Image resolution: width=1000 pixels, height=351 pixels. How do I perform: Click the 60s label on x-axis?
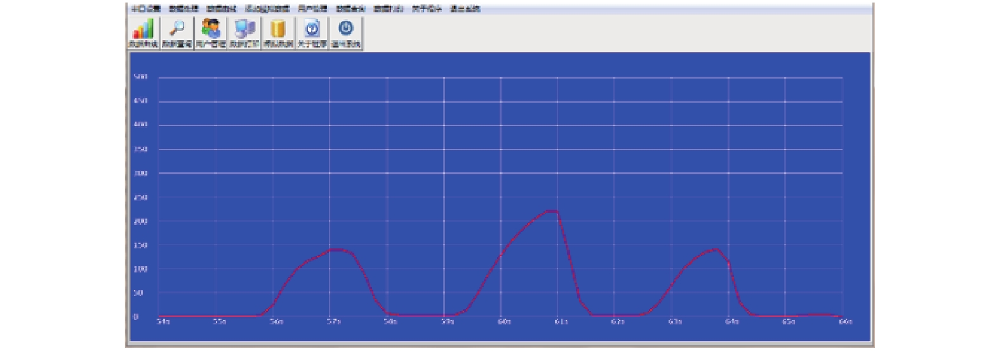[504, 322]
